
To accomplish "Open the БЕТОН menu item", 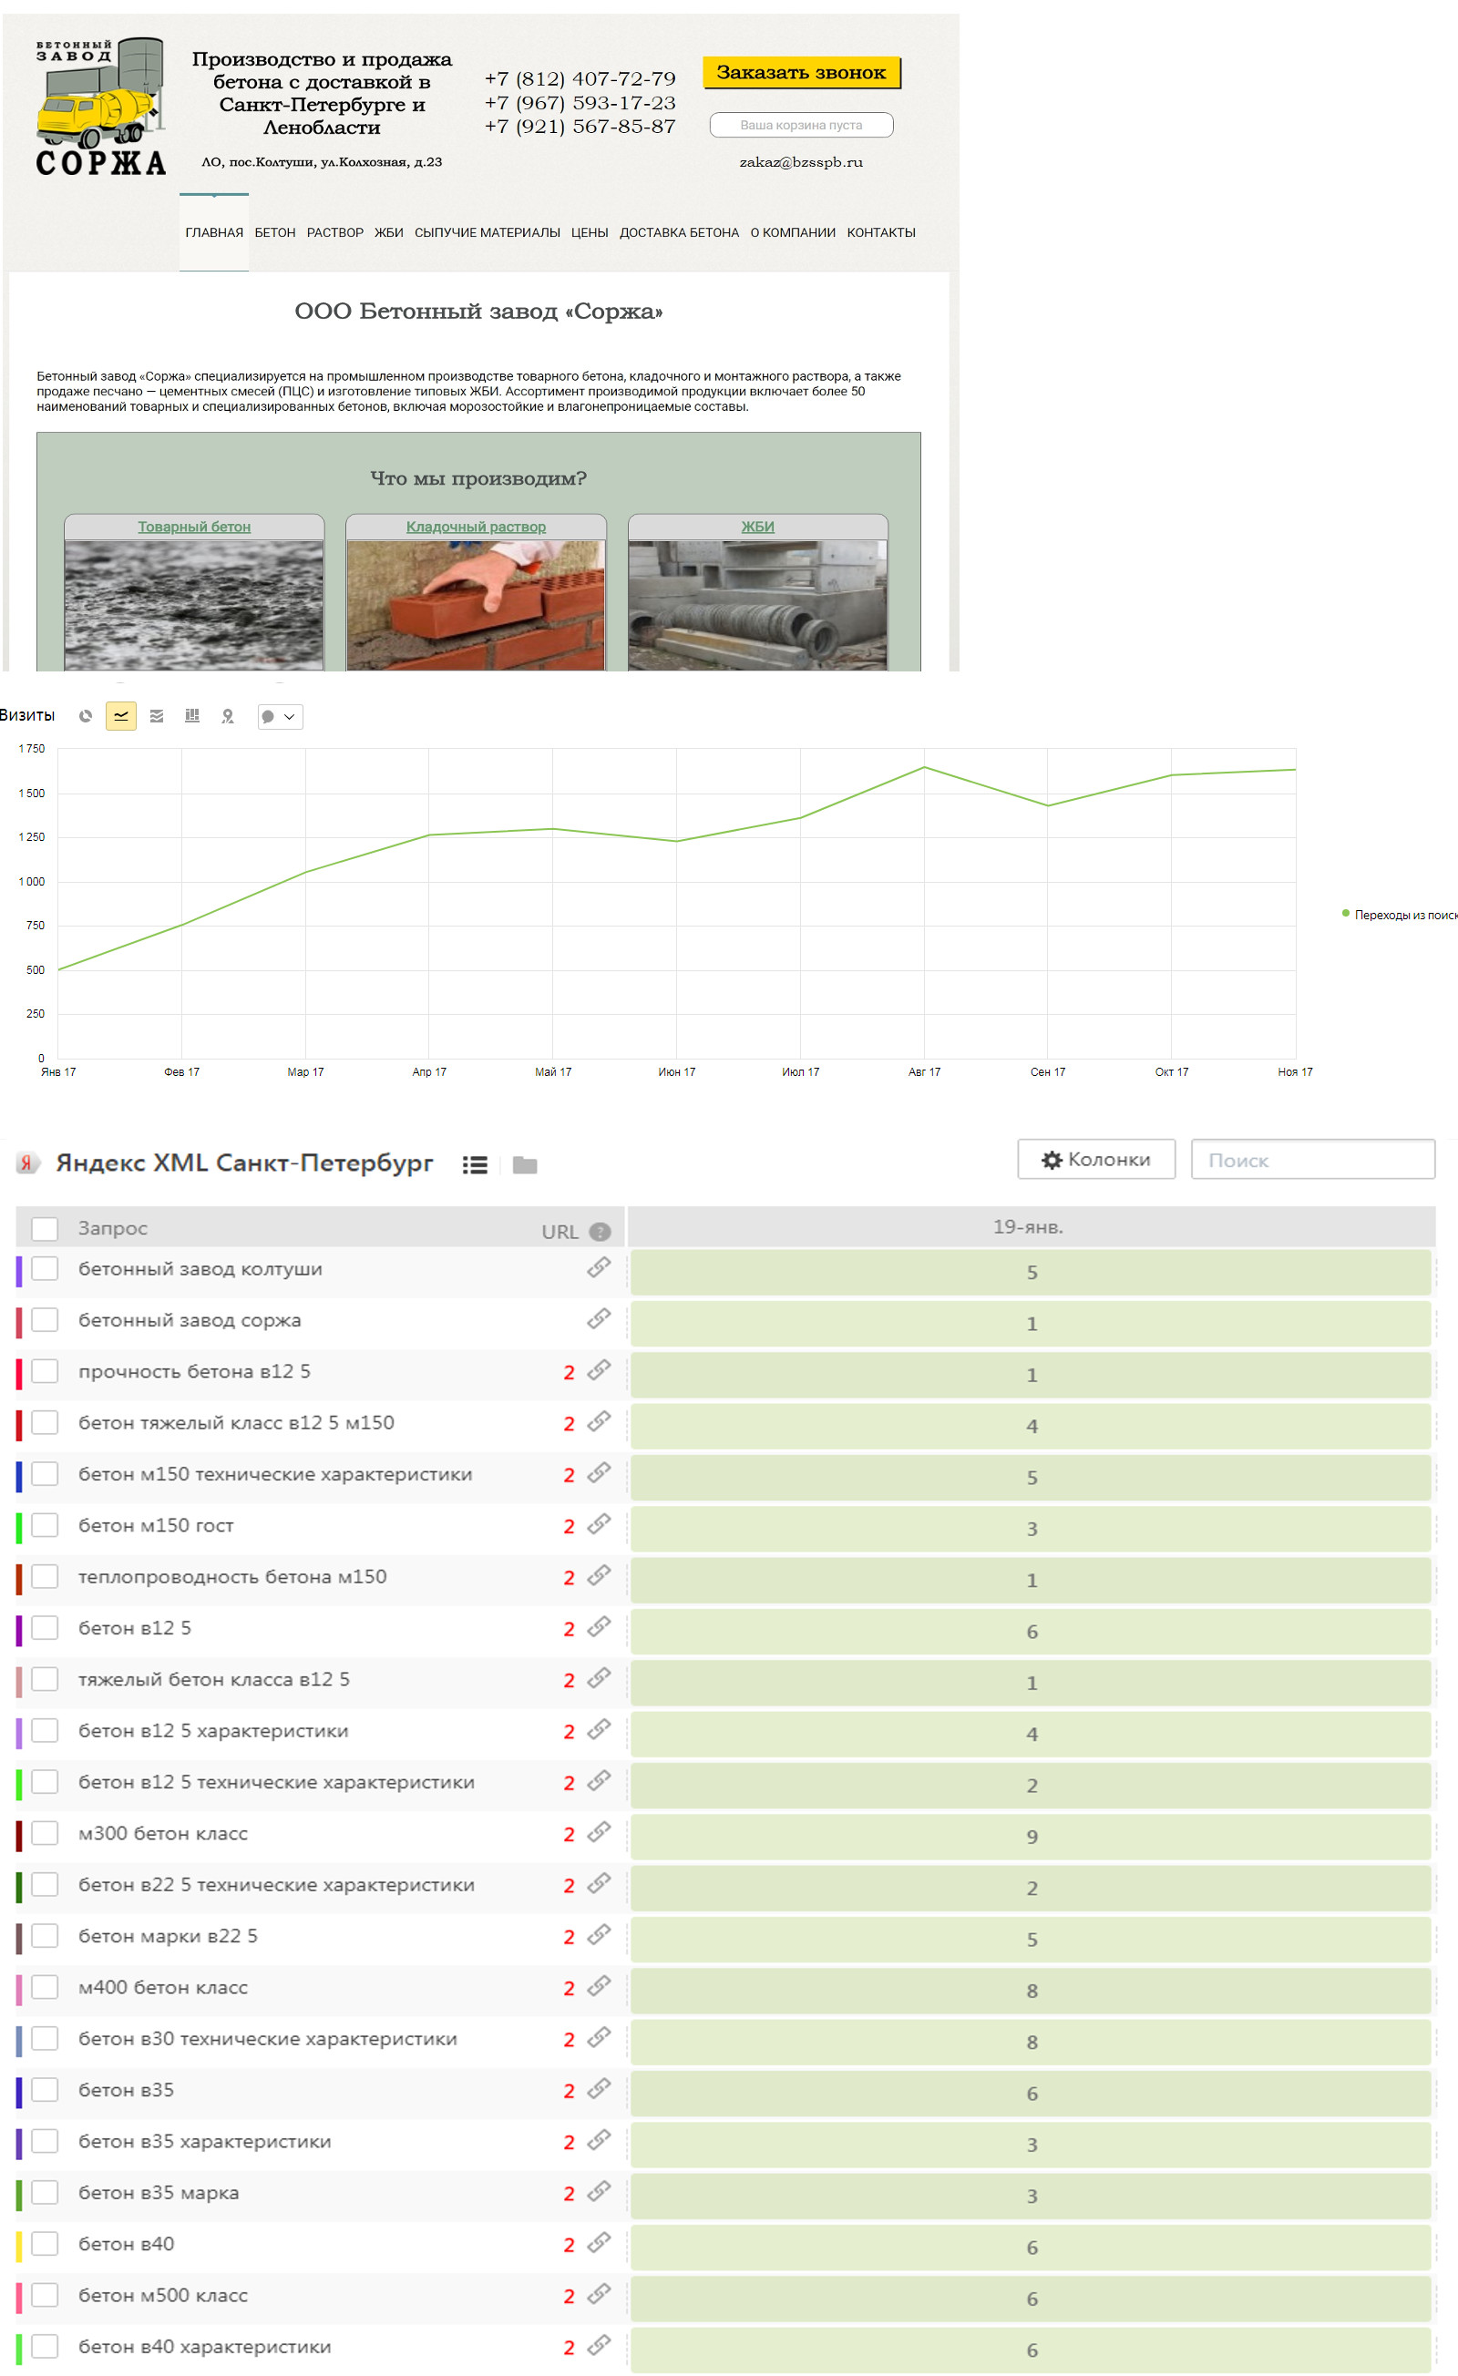I will [275, 232].
